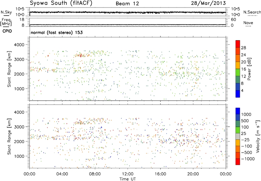Click the 'Time UT' axis title

click(x=128, y=179)
